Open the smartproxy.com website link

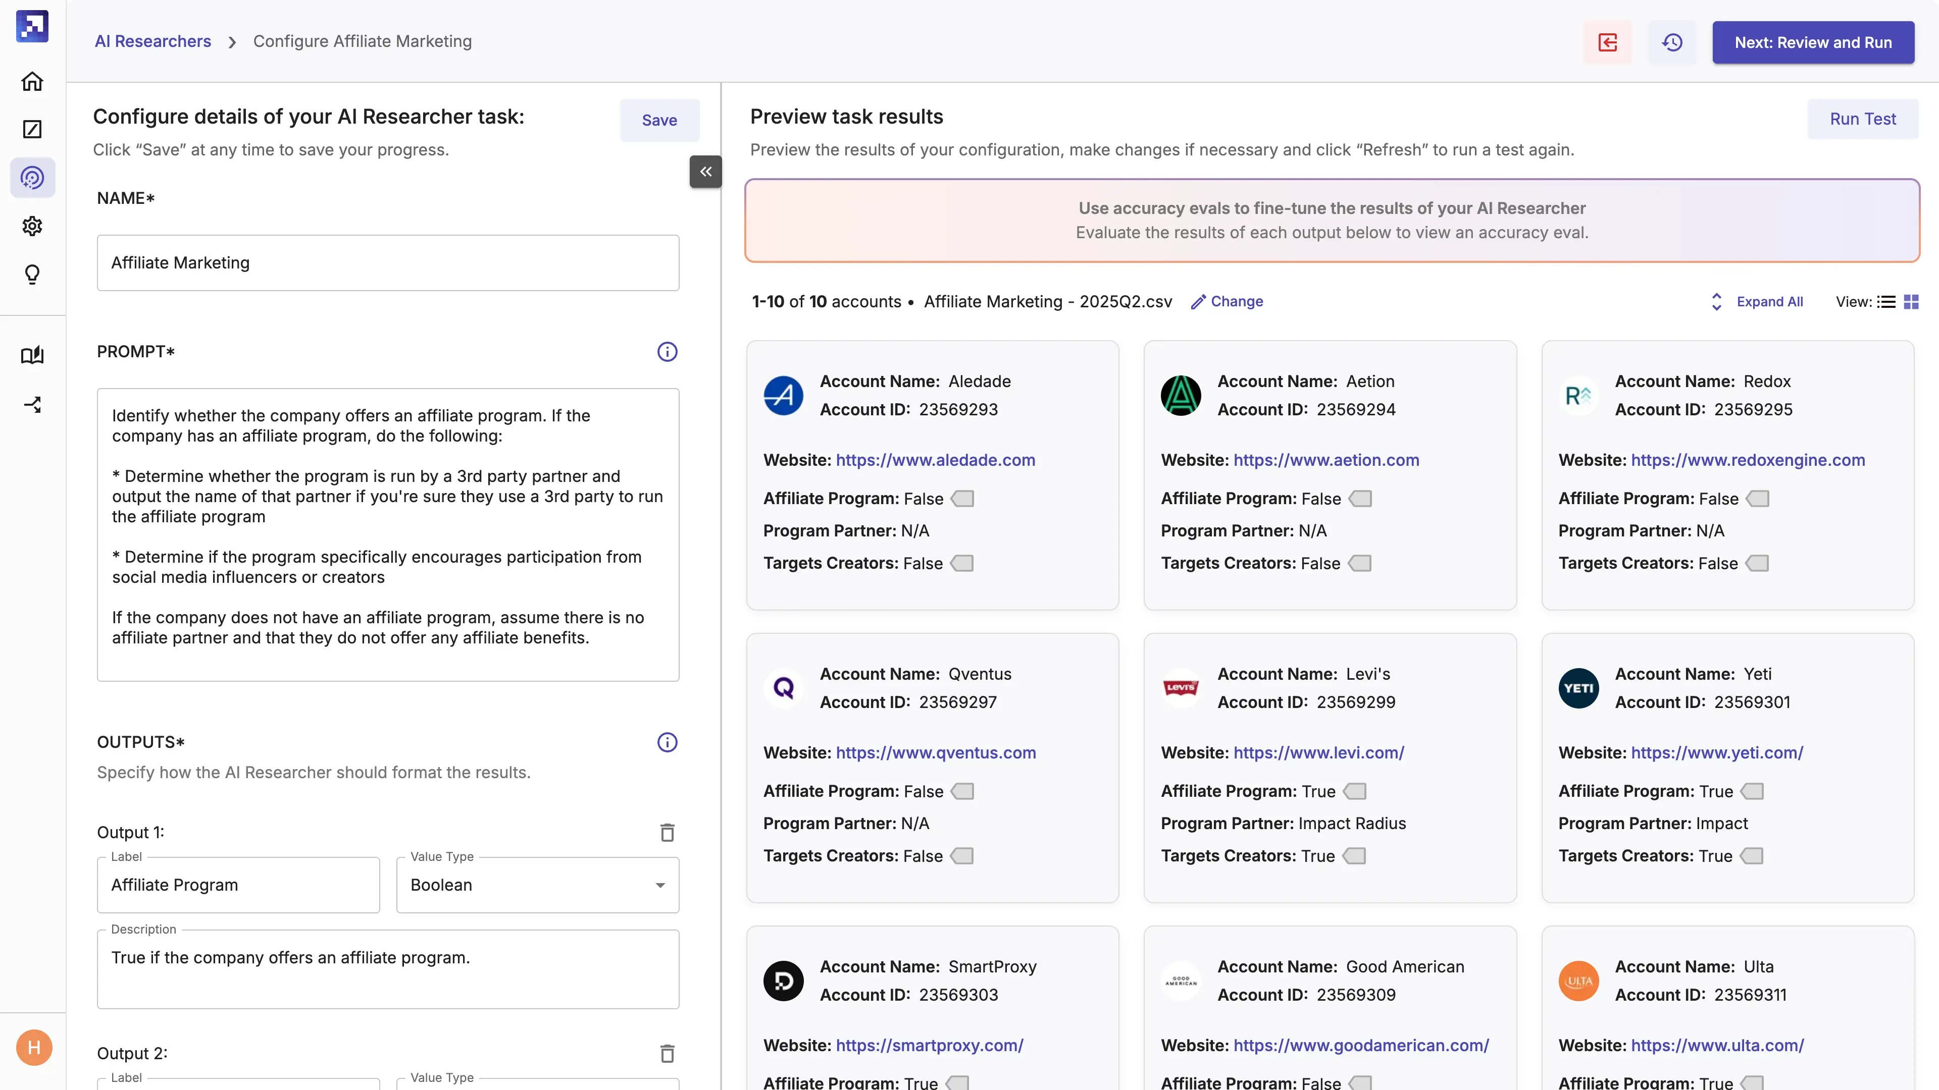pos(930,1046)
